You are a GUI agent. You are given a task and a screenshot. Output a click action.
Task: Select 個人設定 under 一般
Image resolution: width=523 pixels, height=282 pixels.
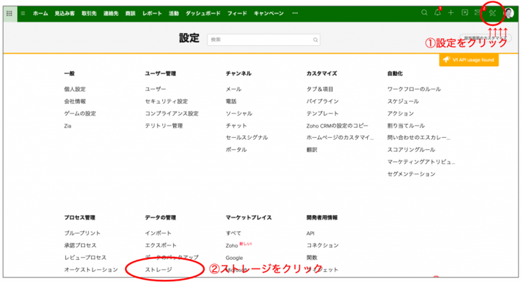click(75, 89)
